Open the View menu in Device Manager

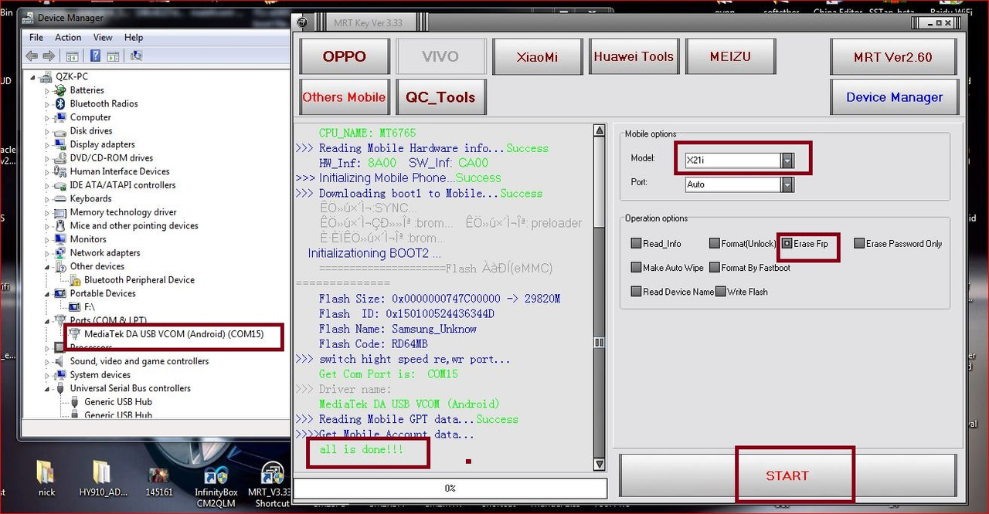coord(103,37)
